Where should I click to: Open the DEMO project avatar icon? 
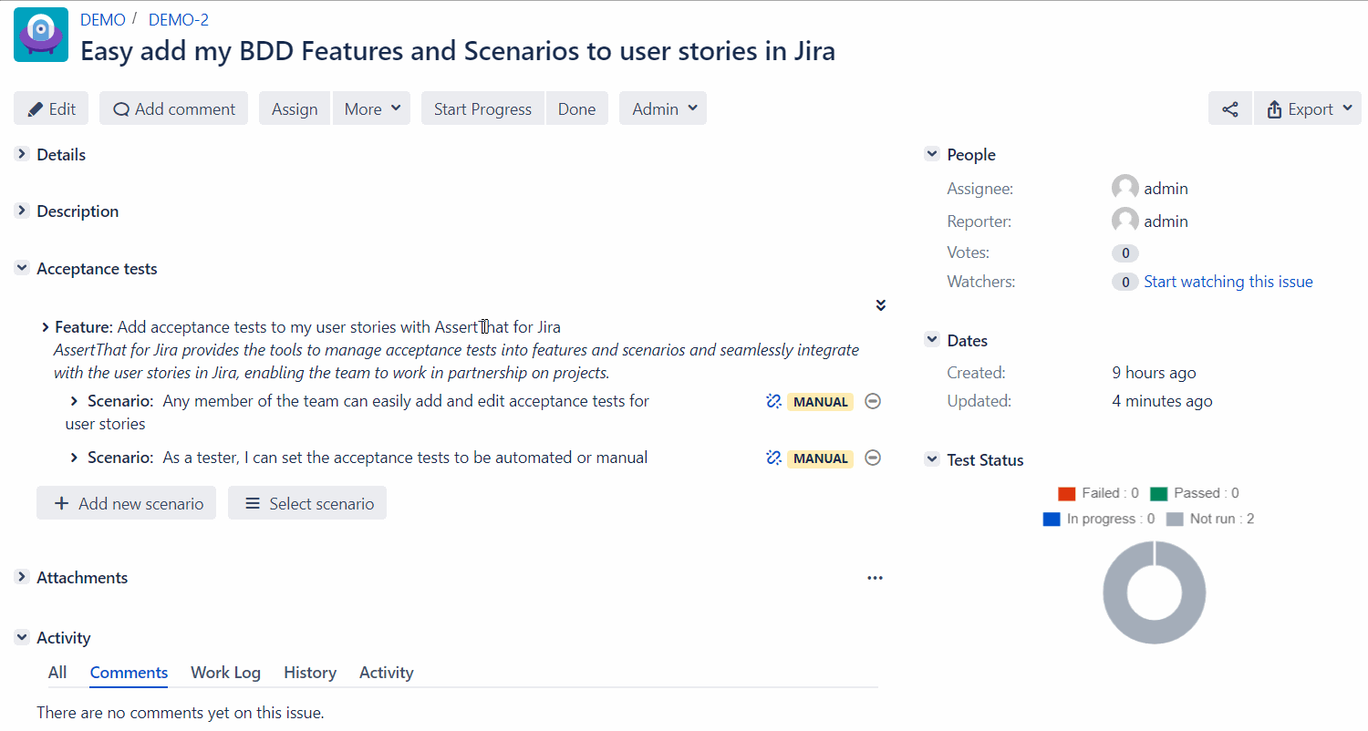pyautogui.click(x=41, y=35)
